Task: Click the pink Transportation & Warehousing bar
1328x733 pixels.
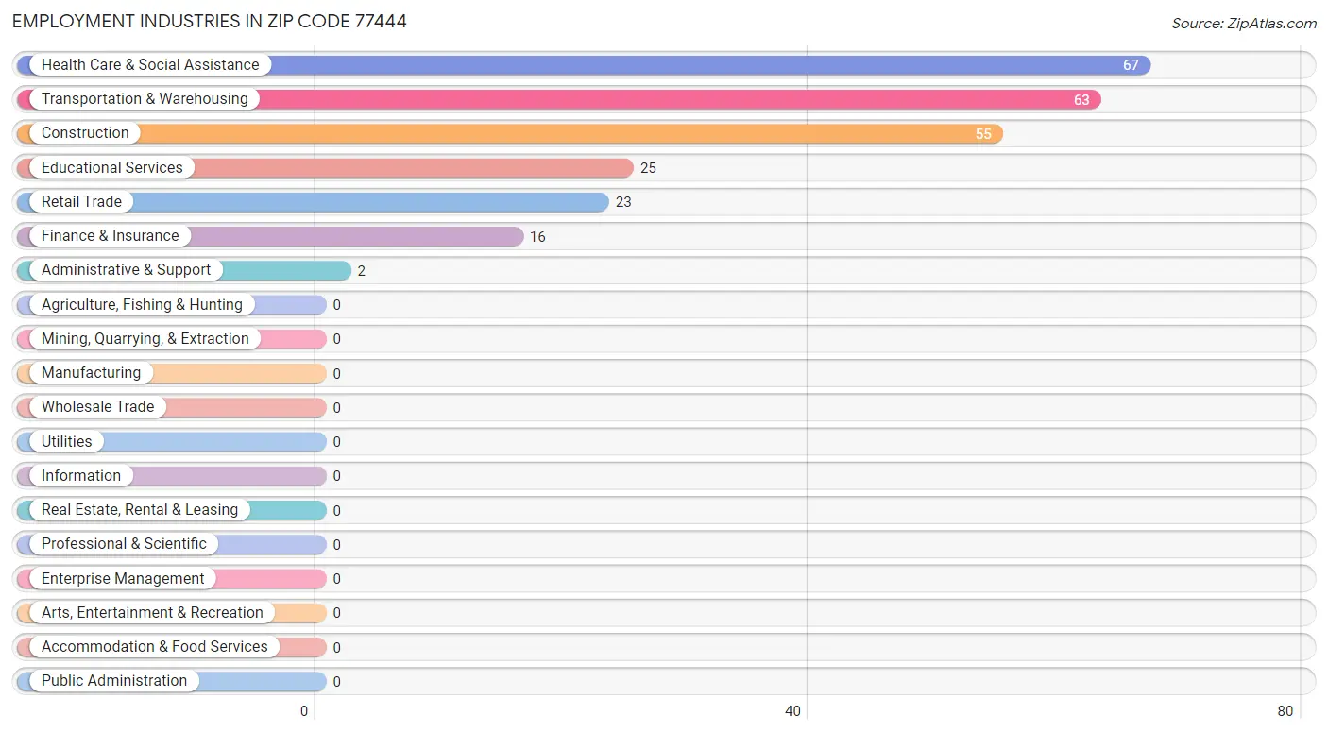Action: tap(559, 99)
